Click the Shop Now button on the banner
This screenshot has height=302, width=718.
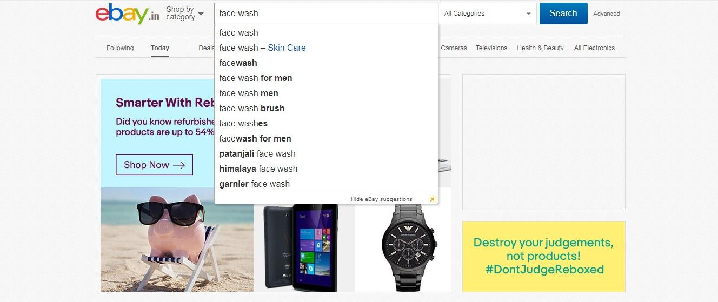pyautogui.click(x=154, y=165)
